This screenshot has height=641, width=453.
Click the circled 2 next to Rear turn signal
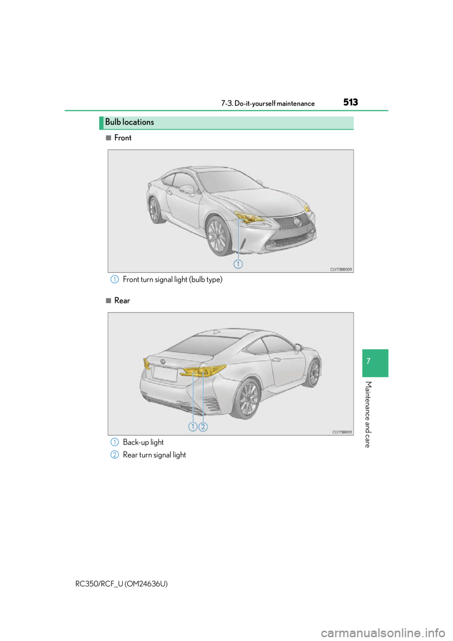(114, 455)
